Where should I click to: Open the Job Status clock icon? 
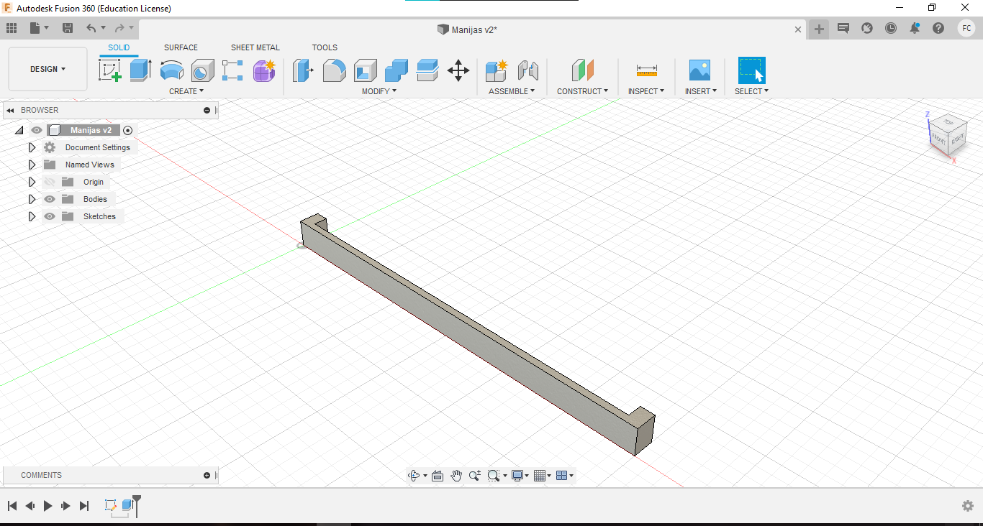[891, 28]
